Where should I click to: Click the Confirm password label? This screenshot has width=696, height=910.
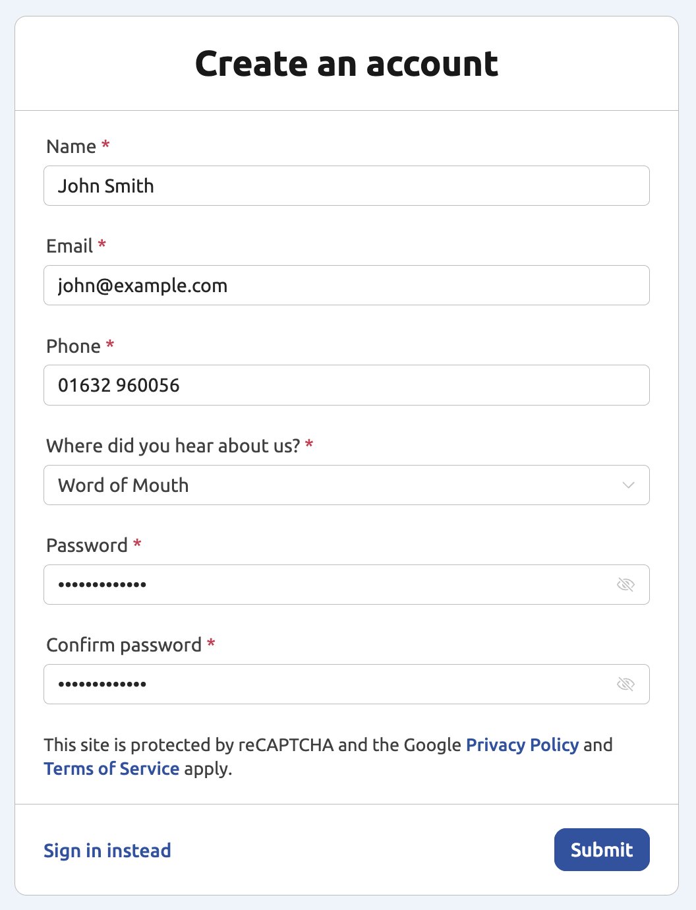click(x=124, y=645)
